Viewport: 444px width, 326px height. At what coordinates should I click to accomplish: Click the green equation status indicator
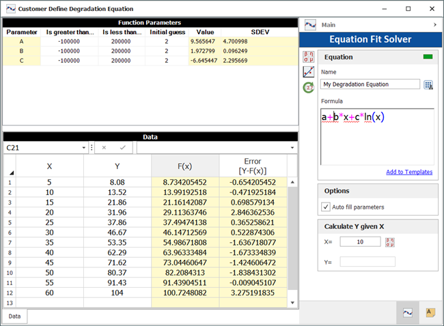(428, 57)
